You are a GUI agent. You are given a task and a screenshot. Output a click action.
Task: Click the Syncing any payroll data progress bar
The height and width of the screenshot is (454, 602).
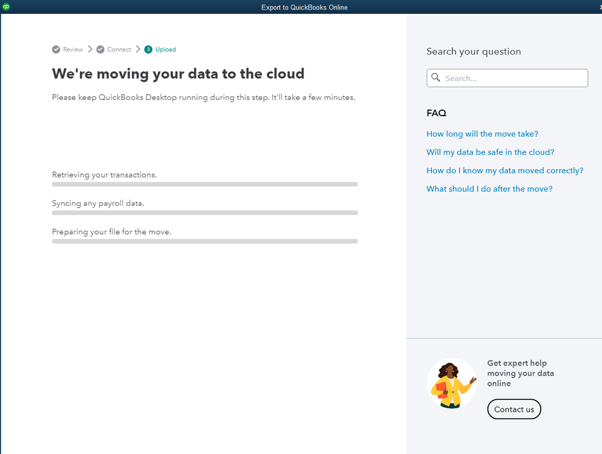(205, 213)
